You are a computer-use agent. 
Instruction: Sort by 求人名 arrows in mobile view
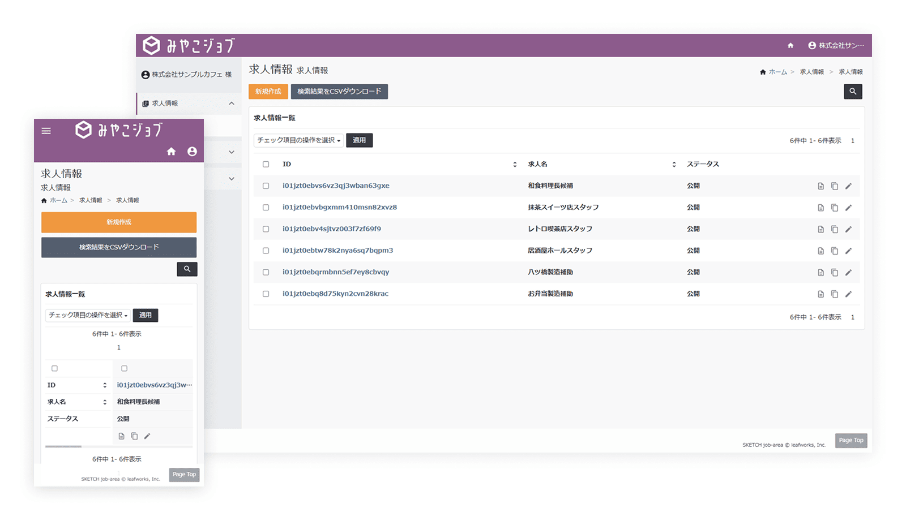coord(105,402)
